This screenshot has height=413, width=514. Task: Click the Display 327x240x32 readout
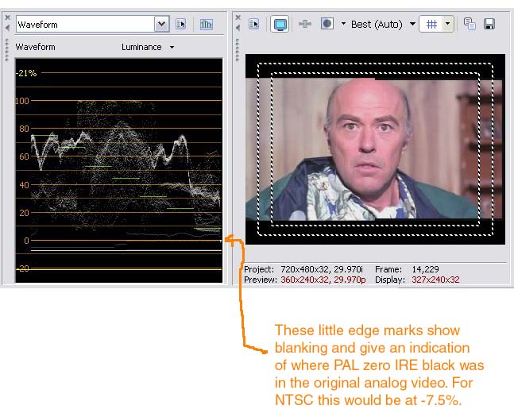(417, 280)
